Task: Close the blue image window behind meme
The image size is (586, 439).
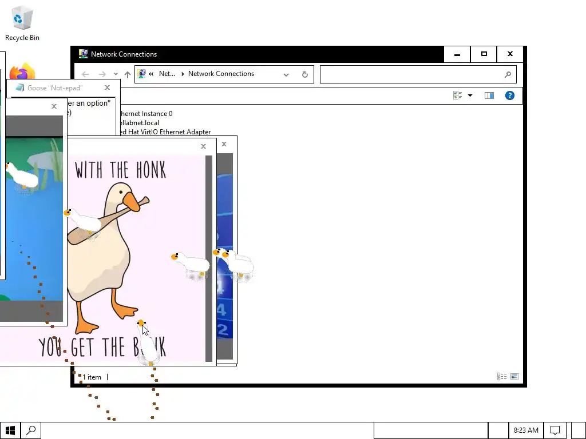Action: coord(224,144)
